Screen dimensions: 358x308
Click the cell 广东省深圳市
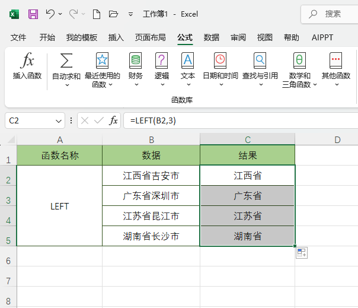[x=151, y=195]
